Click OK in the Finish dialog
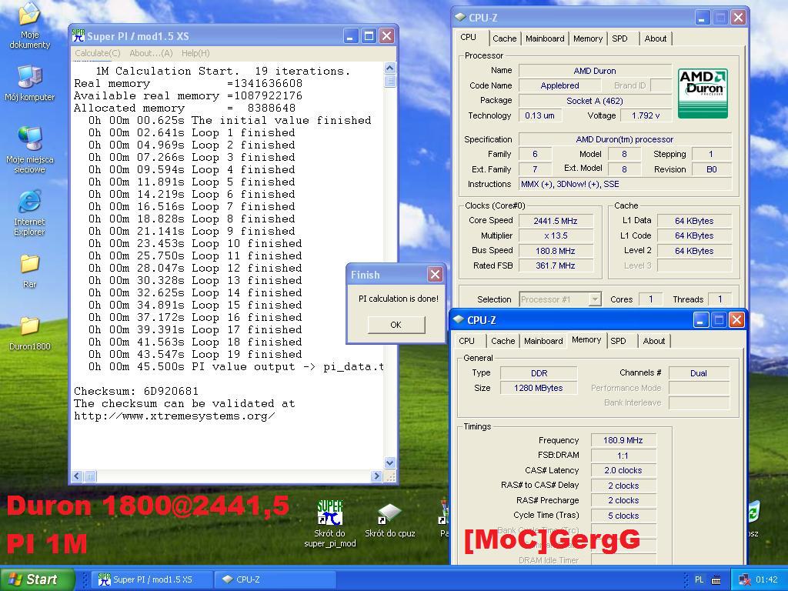The height and width of the screenshot is (591, 788). click(x=396, y=326)
